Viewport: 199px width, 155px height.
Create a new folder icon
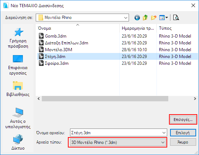[154, 18]
